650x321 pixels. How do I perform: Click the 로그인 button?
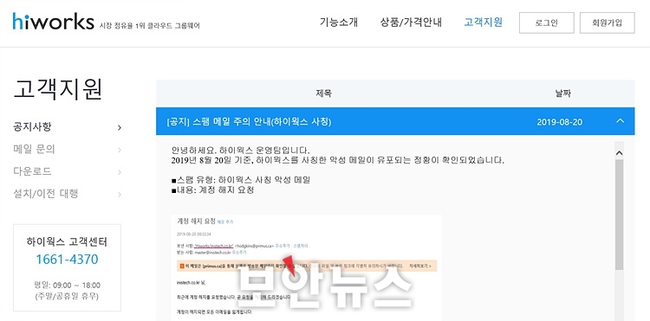(546, 22)
